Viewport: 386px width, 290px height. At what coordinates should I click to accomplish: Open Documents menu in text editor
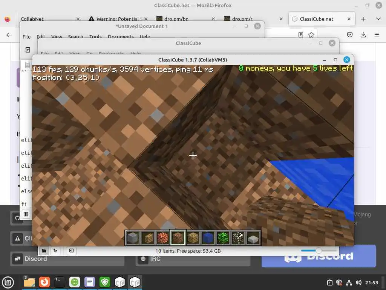tap(121, 37)
